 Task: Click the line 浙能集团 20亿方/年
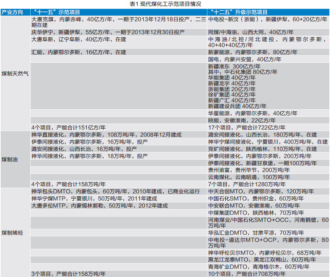tap(232, 89)
